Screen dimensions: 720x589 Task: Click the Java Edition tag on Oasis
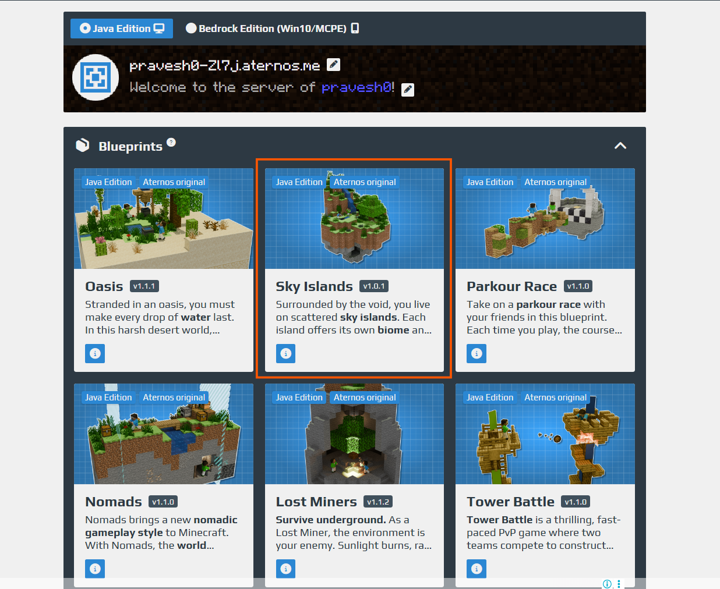coord(108,182)
